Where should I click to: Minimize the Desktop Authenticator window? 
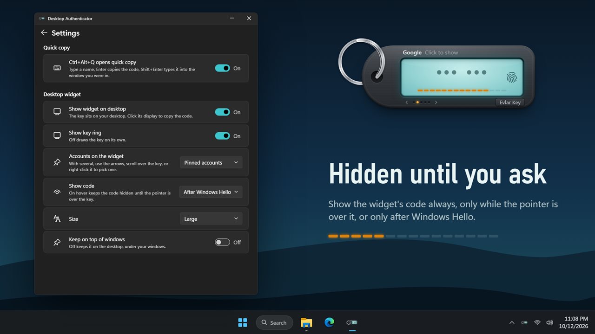tap(232, 19)
